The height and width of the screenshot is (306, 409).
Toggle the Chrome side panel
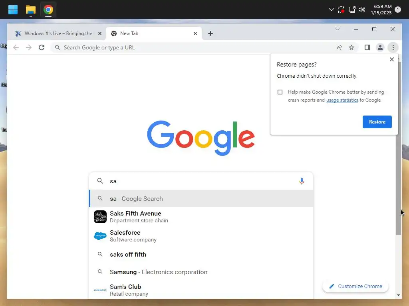click(367, 47)
